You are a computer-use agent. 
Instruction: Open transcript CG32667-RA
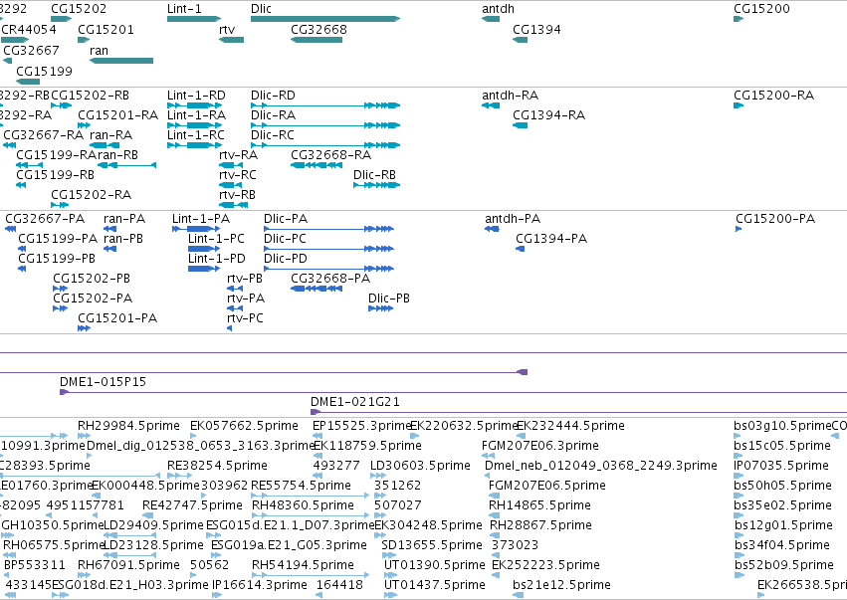(x=45, y=135)
